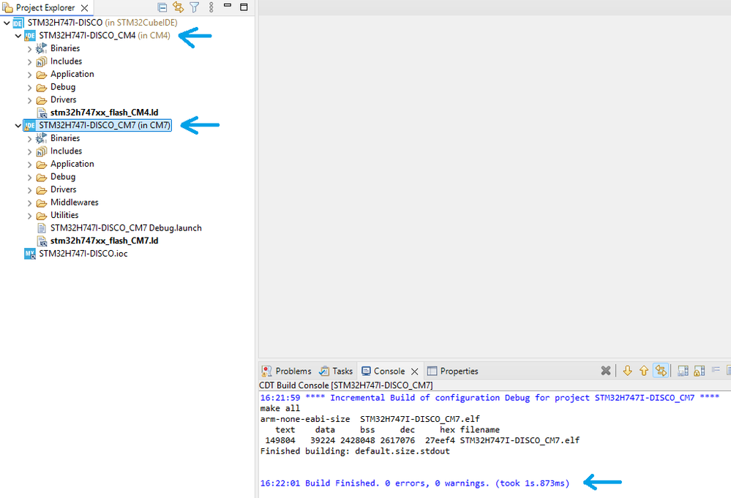Click the arm-none-eabi-size console line
The width and height of the screenshot is (731, 498).
pos(370,419)
